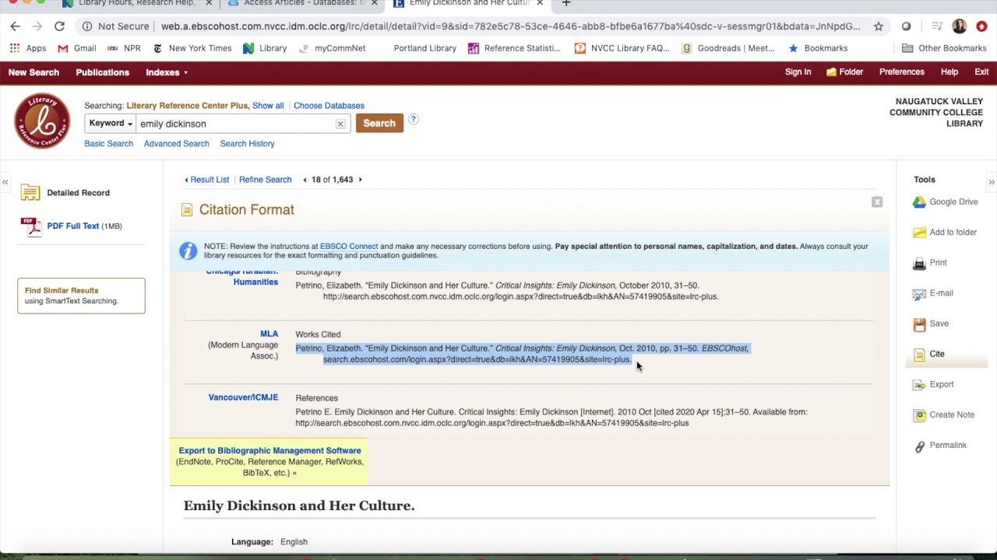Click the Literary Reference Center logo
The image size is (997, 560).
42,121
